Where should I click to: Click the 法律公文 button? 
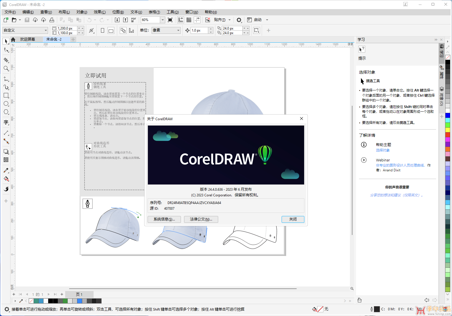[201, 219]
